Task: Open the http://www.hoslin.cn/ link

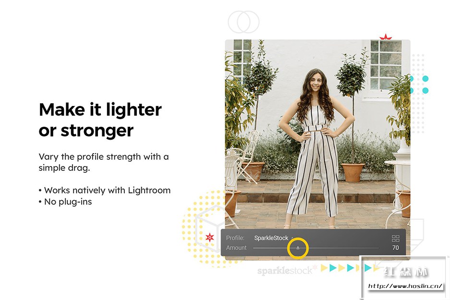Action: click(405, 286)
